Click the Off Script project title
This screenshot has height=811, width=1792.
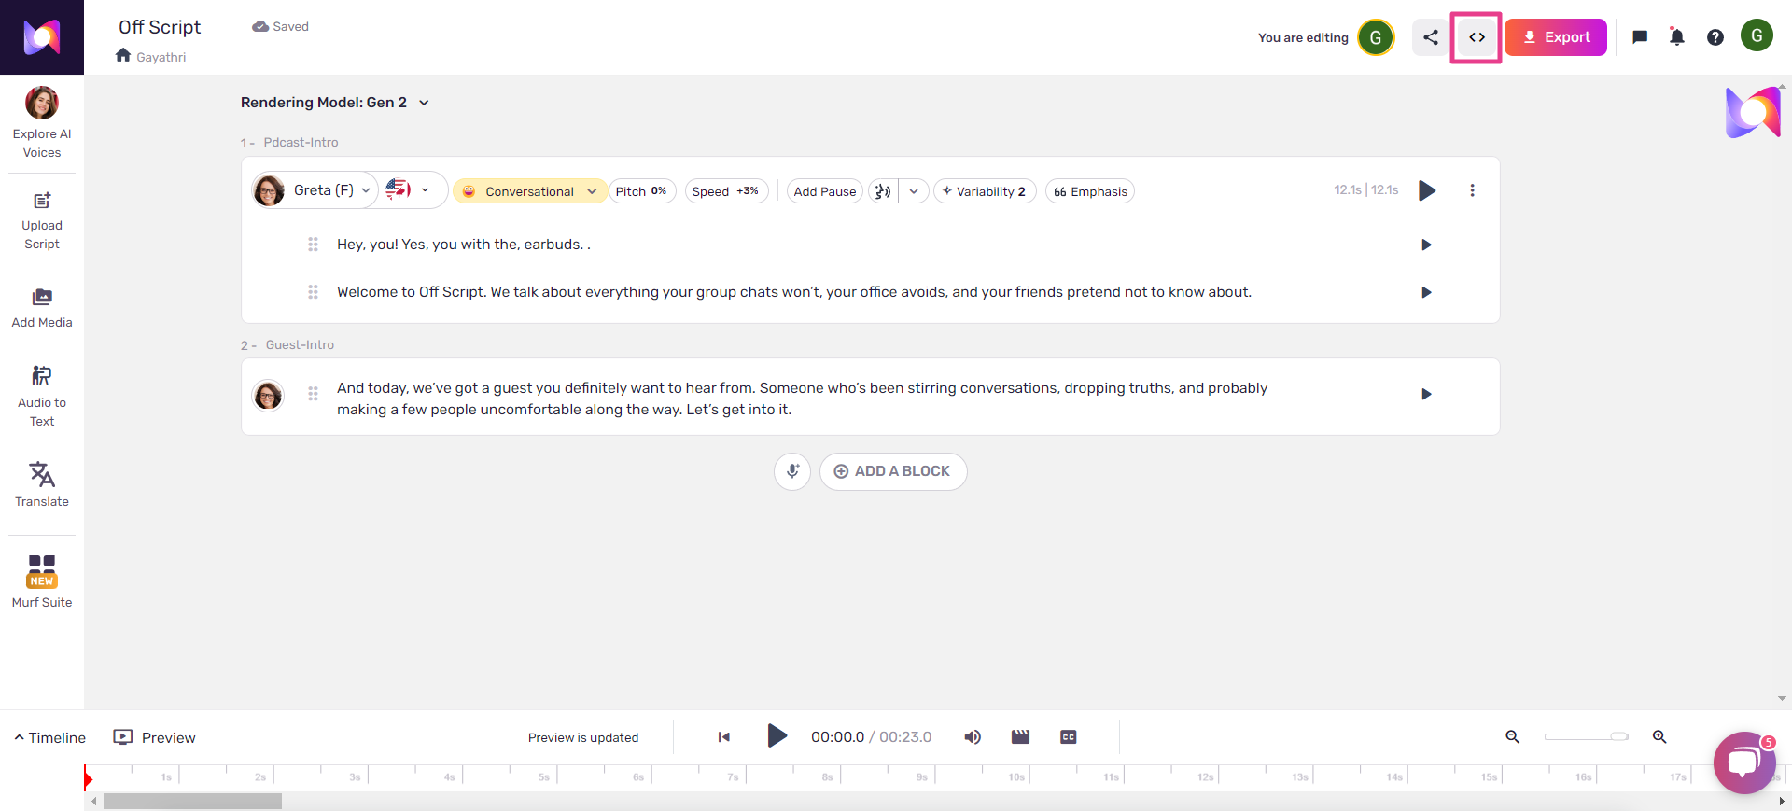(x=160, y=27)
